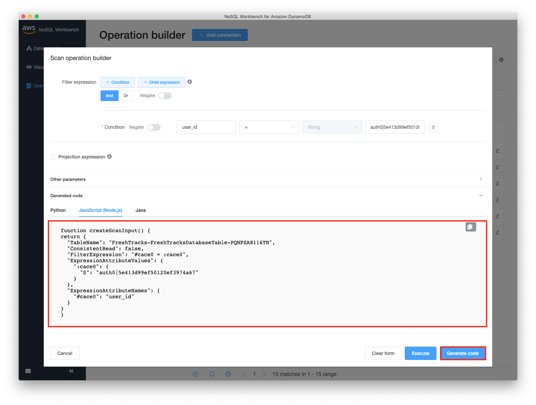Add new row via plus icon
The width and height of the screenshot is (536, 405).
click(195, 374)
